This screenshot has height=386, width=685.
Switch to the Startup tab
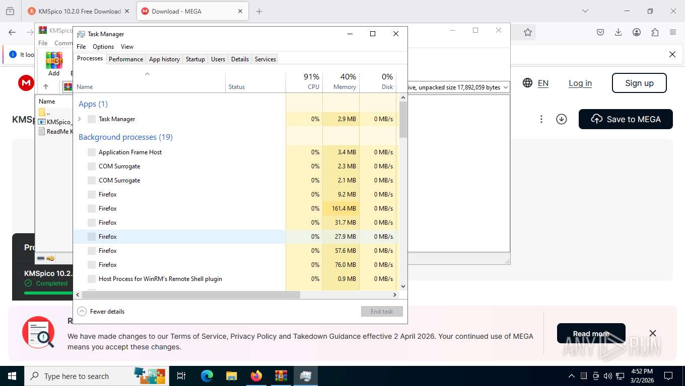tap(195, 59)
